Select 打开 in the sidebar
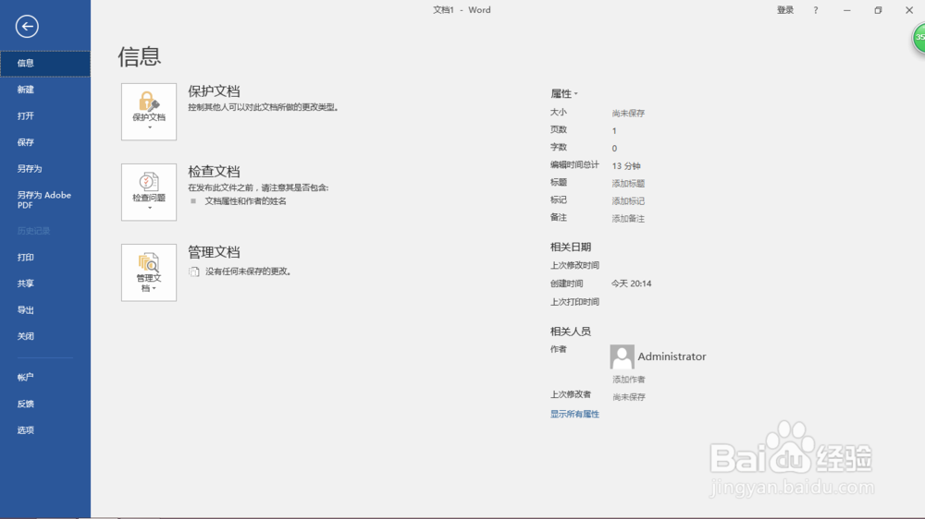Image resolution: width=925 pixels, height=519 pixels. coord(45,116)
